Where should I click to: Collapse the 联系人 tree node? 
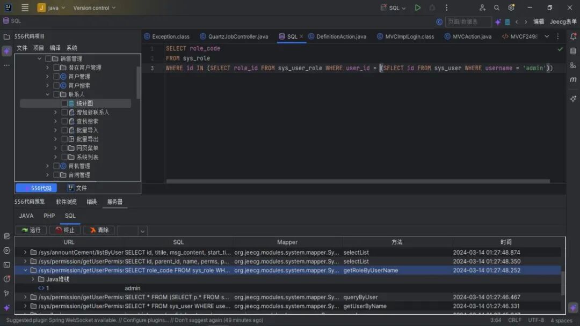coord(48,94)
